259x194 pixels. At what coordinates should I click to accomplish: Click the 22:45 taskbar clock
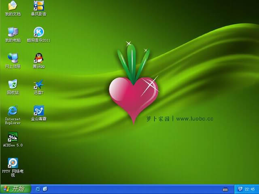pyautogui.click(x=249, y=189)
